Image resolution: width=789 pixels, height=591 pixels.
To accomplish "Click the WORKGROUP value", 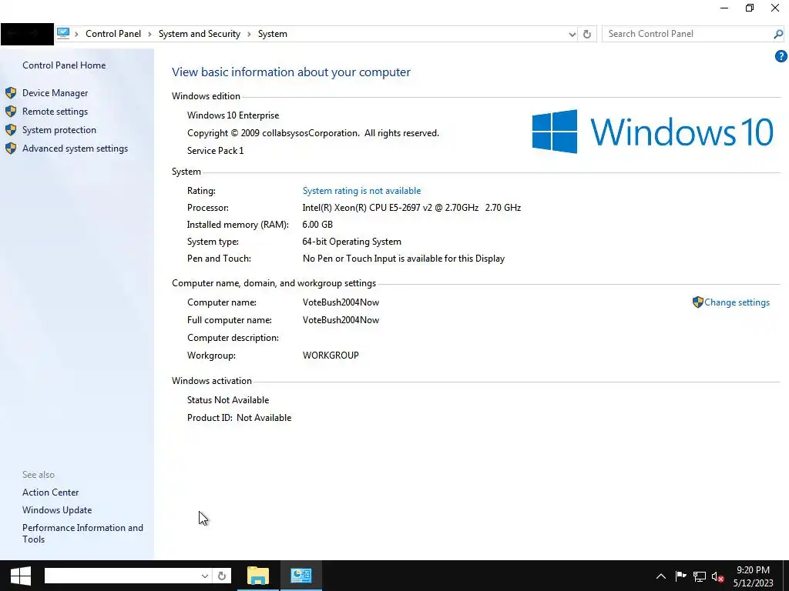I will 331,356.
